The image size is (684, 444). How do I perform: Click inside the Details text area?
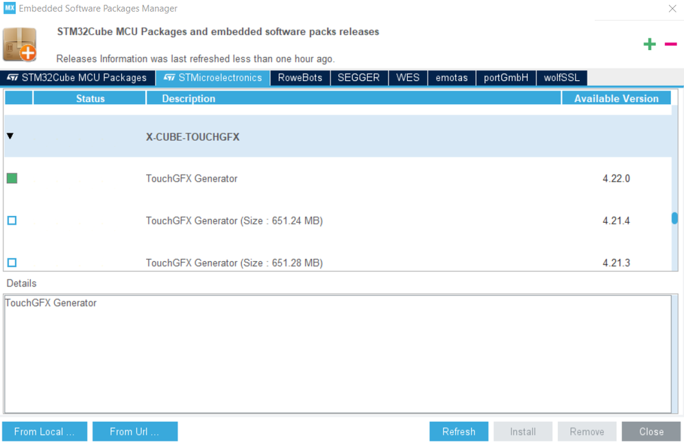[x=338, y=354]
